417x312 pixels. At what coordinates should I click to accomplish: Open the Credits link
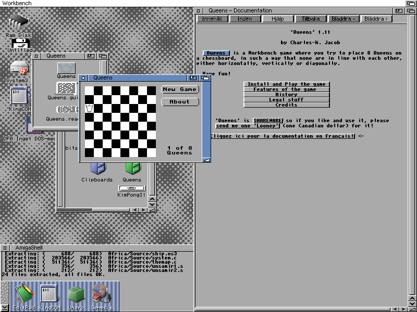[x=287, y=105]
